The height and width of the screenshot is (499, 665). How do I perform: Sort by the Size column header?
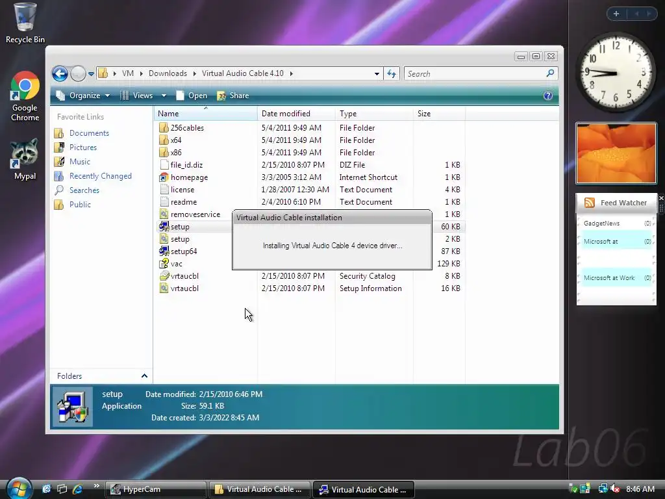(x=439, y=113)
